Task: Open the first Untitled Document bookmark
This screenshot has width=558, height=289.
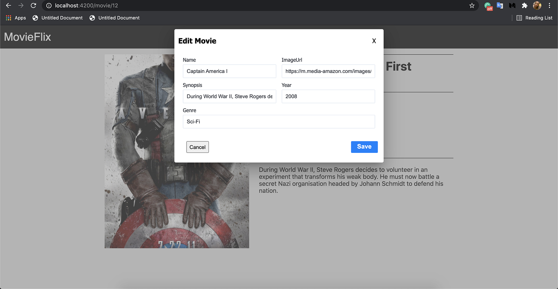Action: point(58,18)
